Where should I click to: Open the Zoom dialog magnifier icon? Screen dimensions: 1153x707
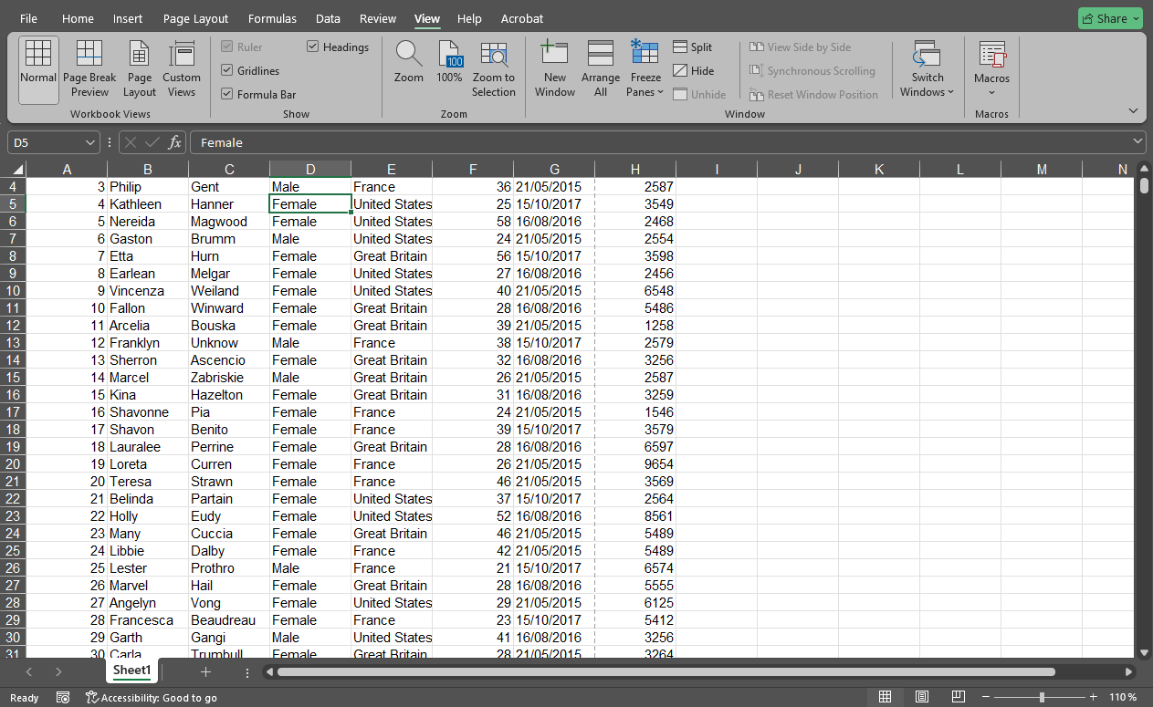click(x=409, y=55)
